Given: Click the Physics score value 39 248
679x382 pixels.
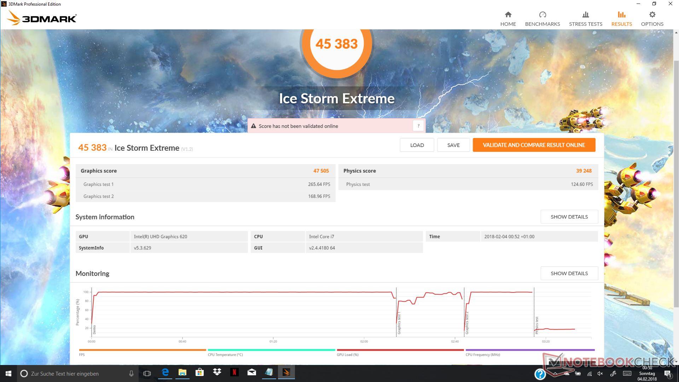Looking at the screenshot, I should (x=584, y=171).
